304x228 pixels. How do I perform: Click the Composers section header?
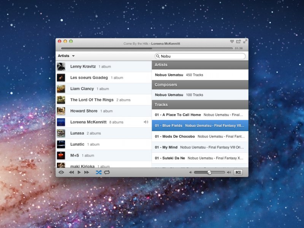pyautogui.click(x=200, y=85)
